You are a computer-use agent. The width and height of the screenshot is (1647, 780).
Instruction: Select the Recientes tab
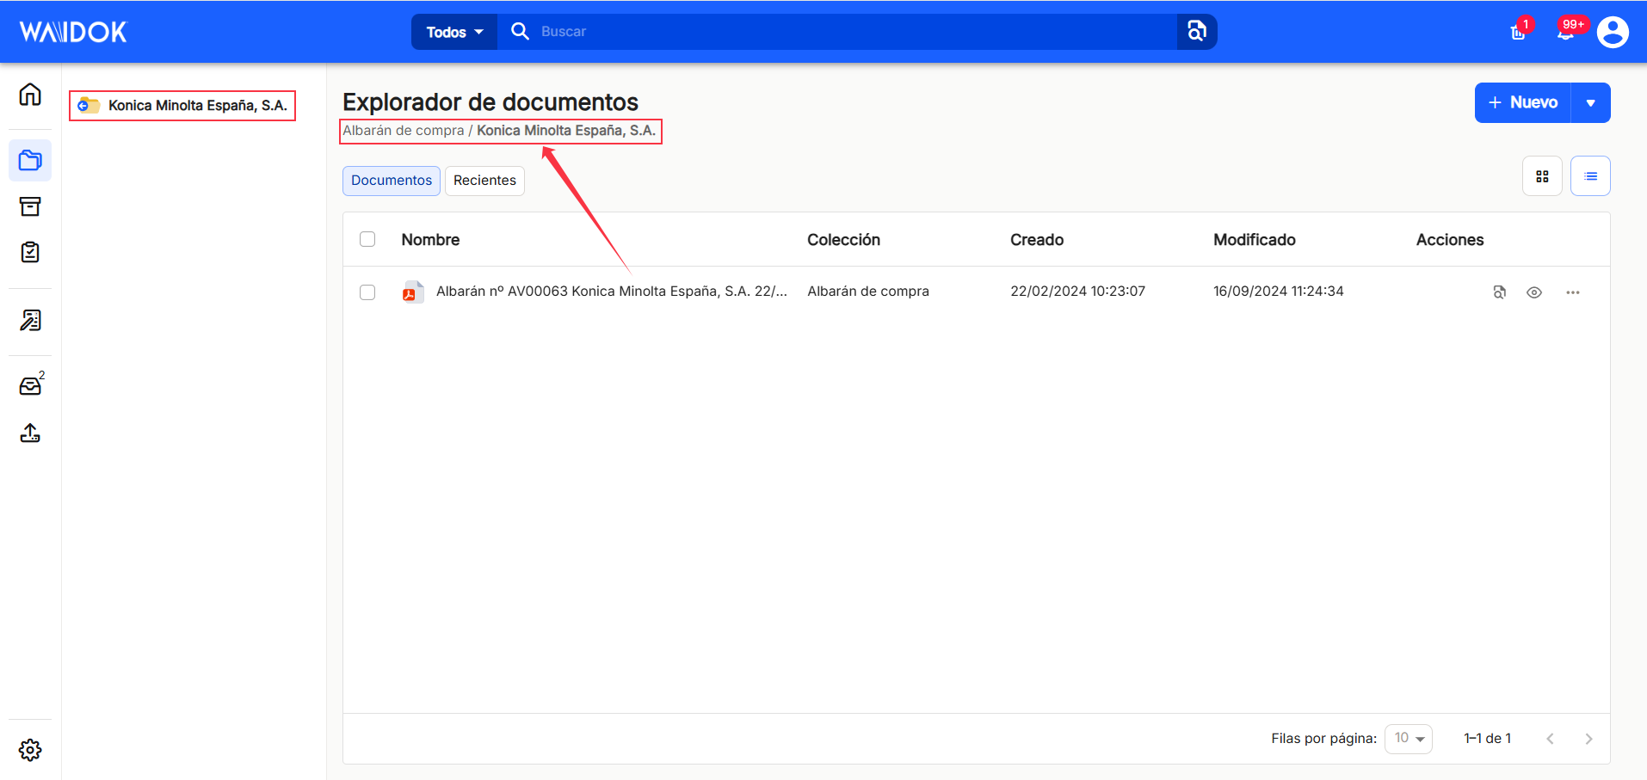(x=484, y=181)
